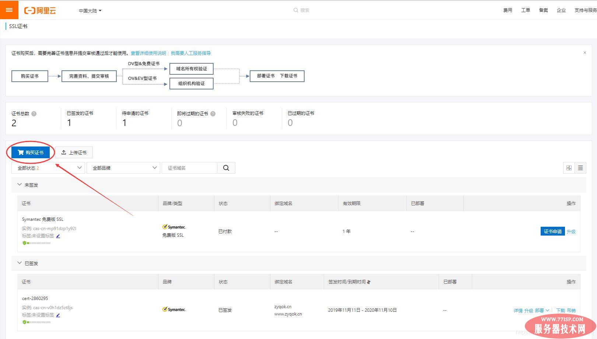Image resolution: width=597 pixels, height=339 pixels.
Task: Select the 已过期的证书 stat
Action: click(301, 119)
